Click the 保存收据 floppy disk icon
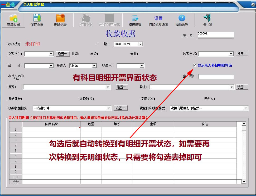Screen dimensions: 256x196 37,18
